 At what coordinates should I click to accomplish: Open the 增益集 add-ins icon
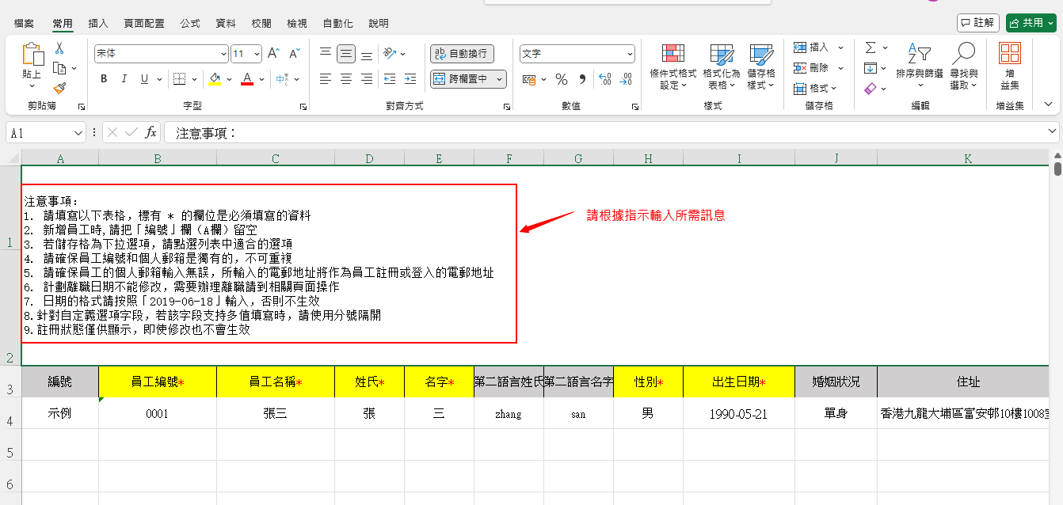[1009, 66]
